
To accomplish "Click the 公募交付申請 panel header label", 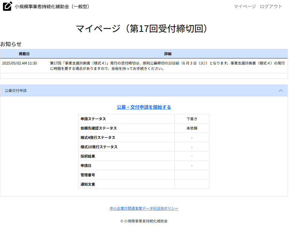I will 16,90.
